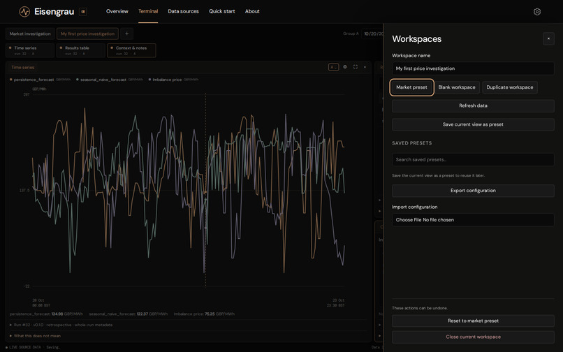The image size is (563, 352).
Task: Click Export configuration button
Action: tap(473, 191)
